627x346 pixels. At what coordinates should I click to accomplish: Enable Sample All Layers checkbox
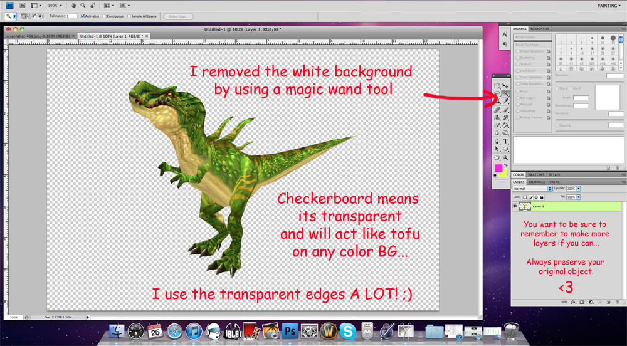[x=129, y=16]
